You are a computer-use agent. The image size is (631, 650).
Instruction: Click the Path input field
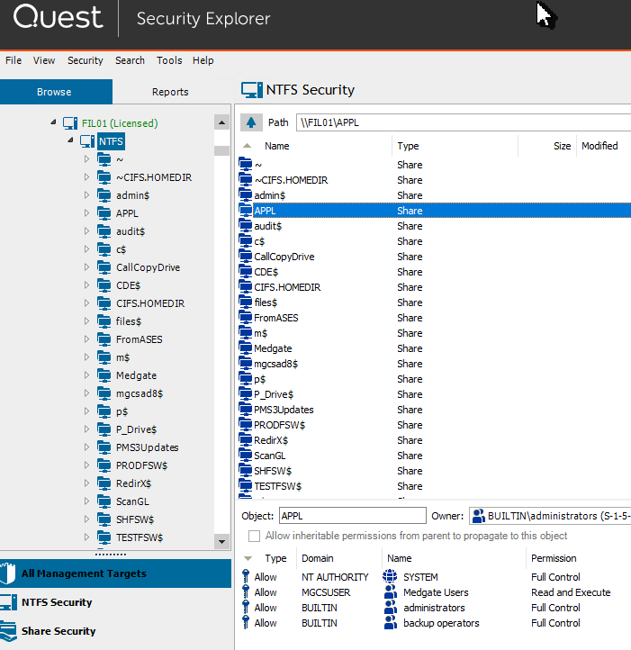point(464,122)
